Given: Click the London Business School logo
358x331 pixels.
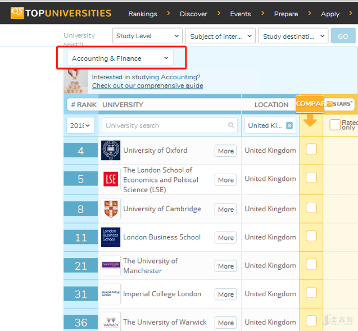Looking at the screenshot, I should coord(111,237).
